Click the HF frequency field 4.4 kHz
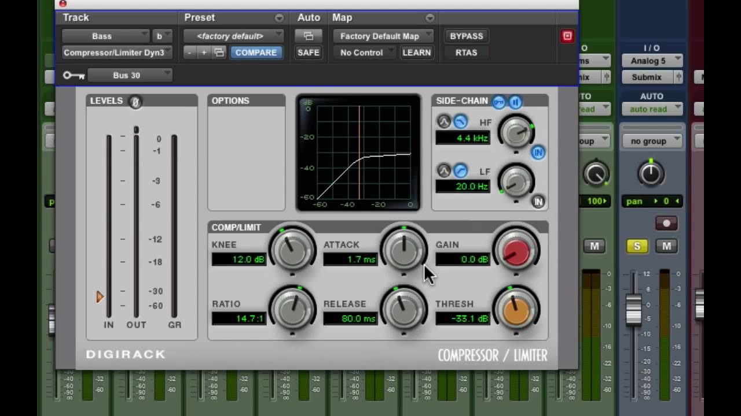The image size is (741, 416). pos(463,138)
